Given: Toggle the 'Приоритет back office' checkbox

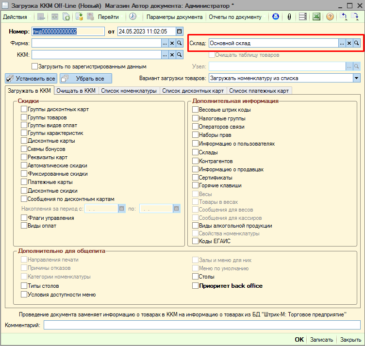Looking at the screenshot, I should tap(195, 285).
